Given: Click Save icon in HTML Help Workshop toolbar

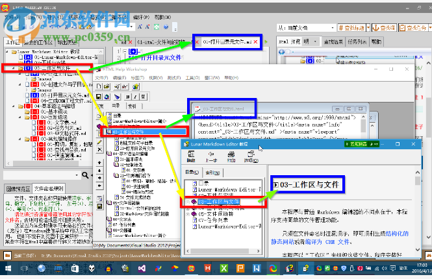Looking at the screenshot, I should pyautogui.click(x=99, y=97).
